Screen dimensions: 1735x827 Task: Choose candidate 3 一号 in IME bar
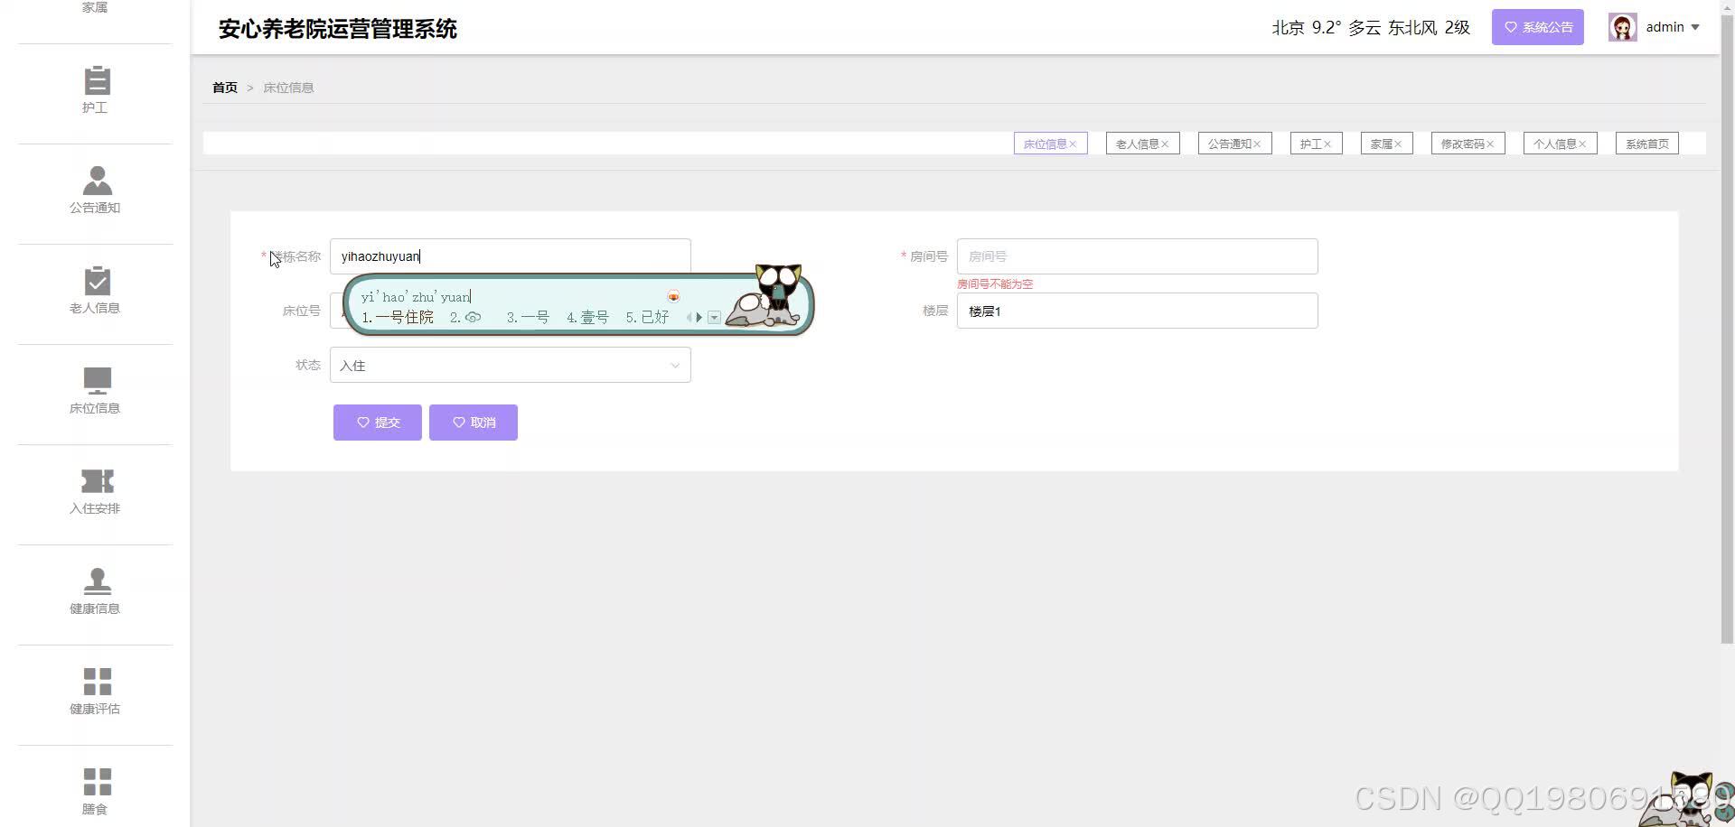tap(528, 318)
